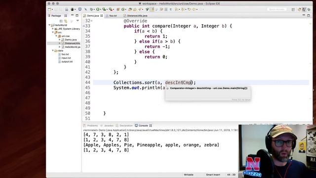Collapse the HelloWorld project node

[49, 25]
